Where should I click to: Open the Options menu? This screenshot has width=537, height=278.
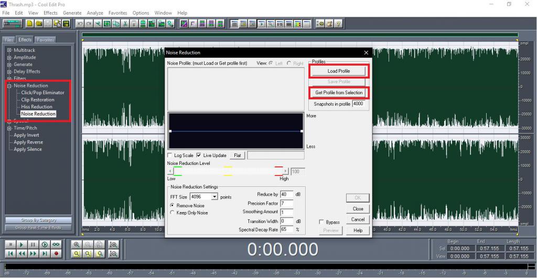coord(141,13)
